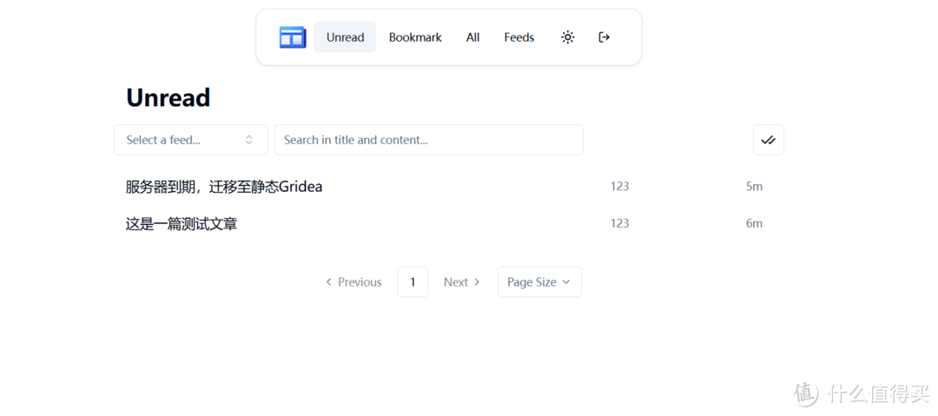Open article 这是一篇测试文章
The image size is (938, 416).
coord(182,224)
